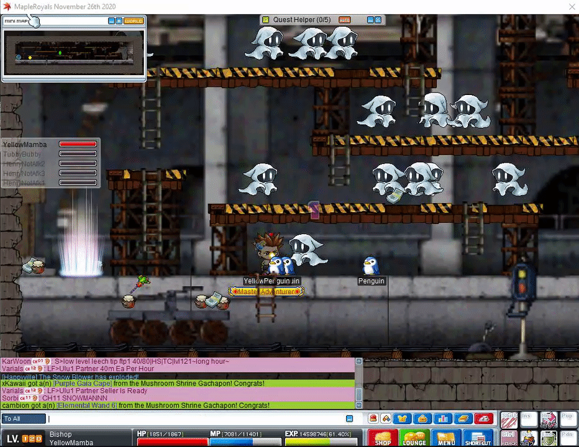Image resolution: width=579 pixels, height=447 pixels.
Task: Click Sorbi's CH11 SNOWMANNN message
Action: click(55, 398)
